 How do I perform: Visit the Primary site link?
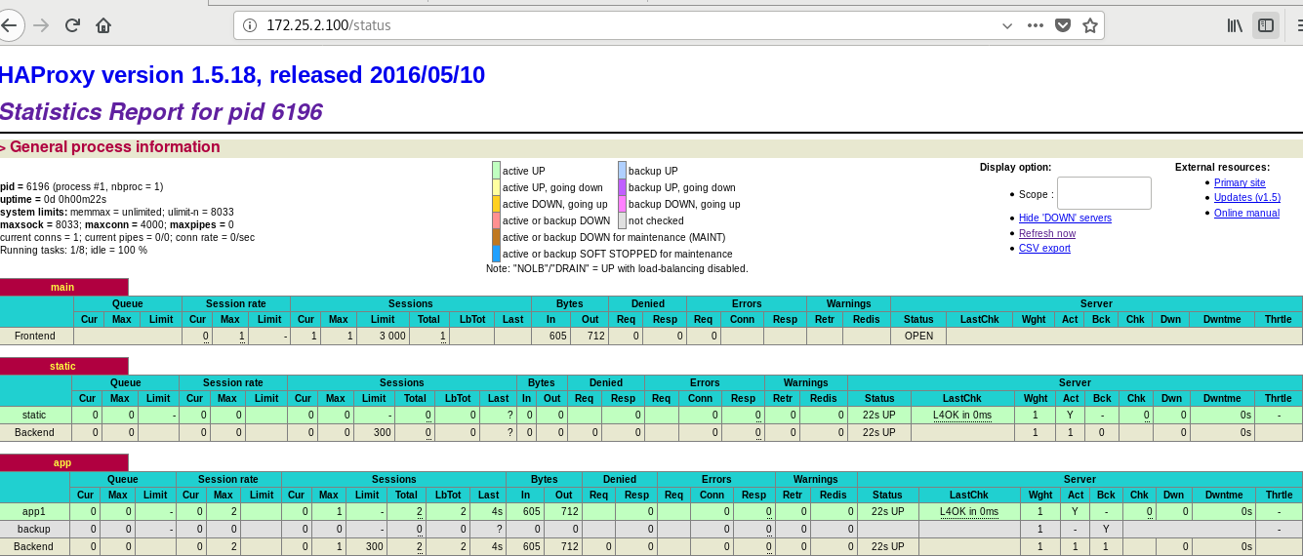pyautogui.click(x=1240, y=182)
